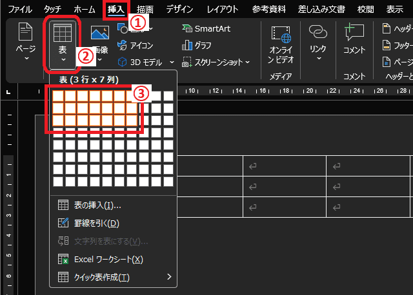The height and width of the screenshot is (295, 413).
Task: Switch to the ホーム tab
Action: pos(84,9)
